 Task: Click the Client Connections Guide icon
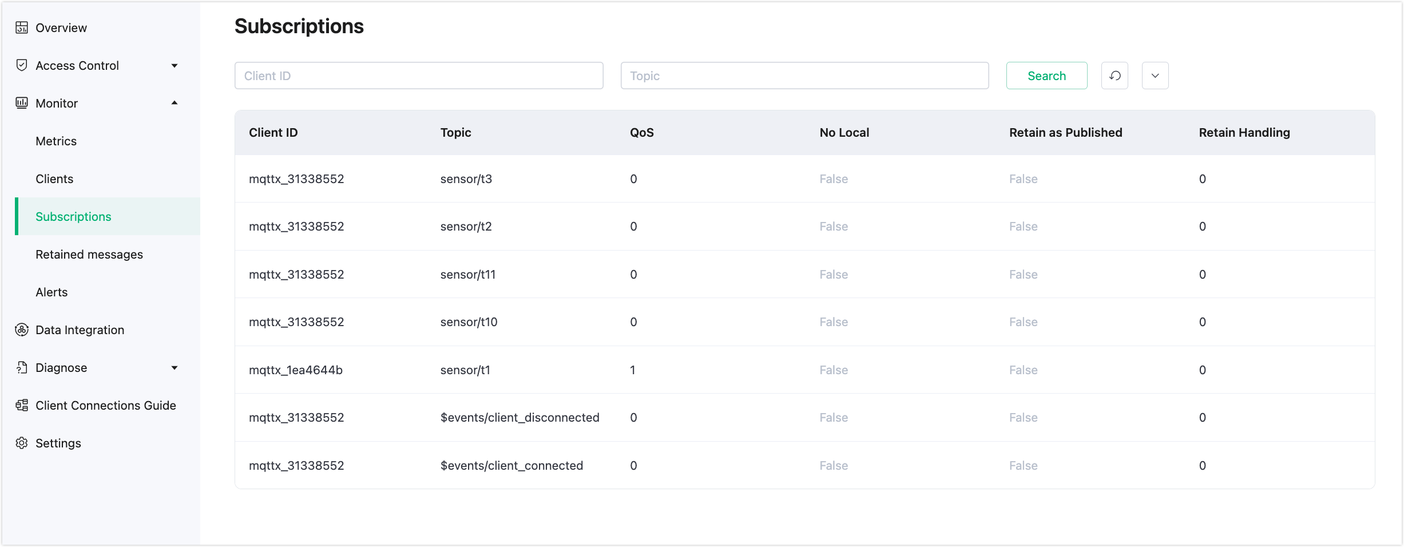22,405
